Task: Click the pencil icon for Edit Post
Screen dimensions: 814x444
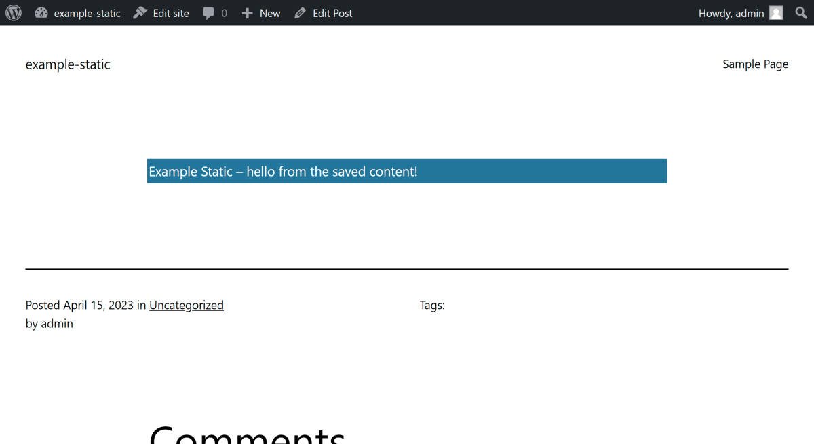Action: point(301,13)
